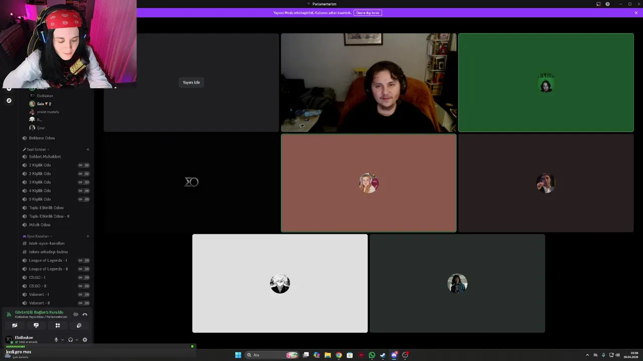Focus the salmon-colored participant tile
Screen dimensions: 643x361
(369, 183)
